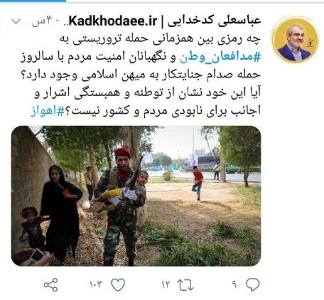This screenshot has width=324, height=300.
Task: View the ۱۲ retweets count
Action: [x=166, y=284]
